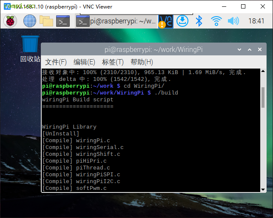Image resolution: width=273 pixels, height=218 pixels.
Task: Open the 文件(F) menu
Action: click(56, 62)
